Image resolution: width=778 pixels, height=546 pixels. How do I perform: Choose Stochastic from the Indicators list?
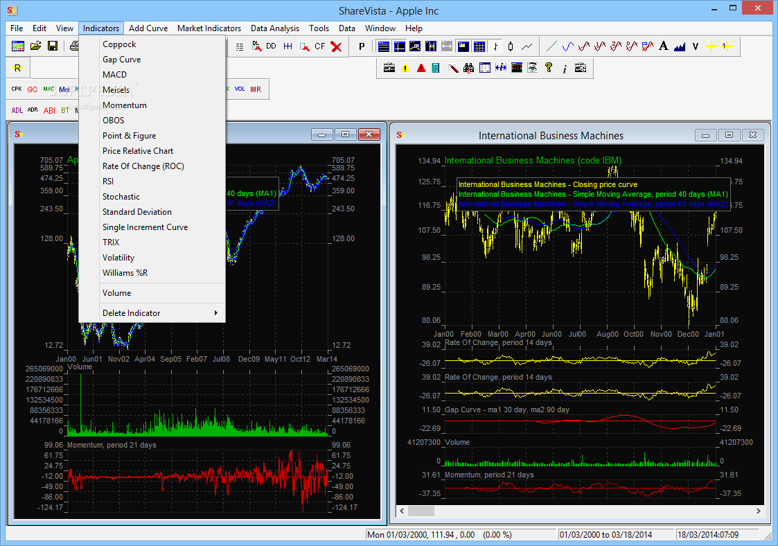click(152, 197)
